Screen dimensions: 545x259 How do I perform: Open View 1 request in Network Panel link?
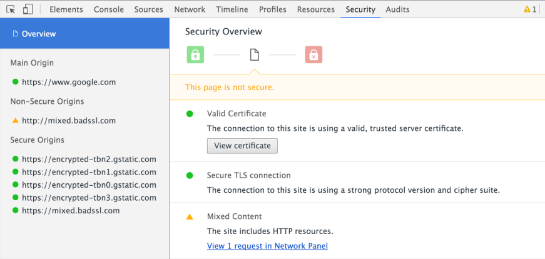267,246
